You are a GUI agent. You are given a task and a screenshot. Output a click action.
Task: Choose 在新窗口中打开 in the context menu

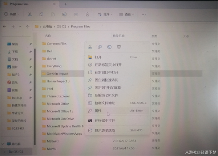[x=117, y=72]
